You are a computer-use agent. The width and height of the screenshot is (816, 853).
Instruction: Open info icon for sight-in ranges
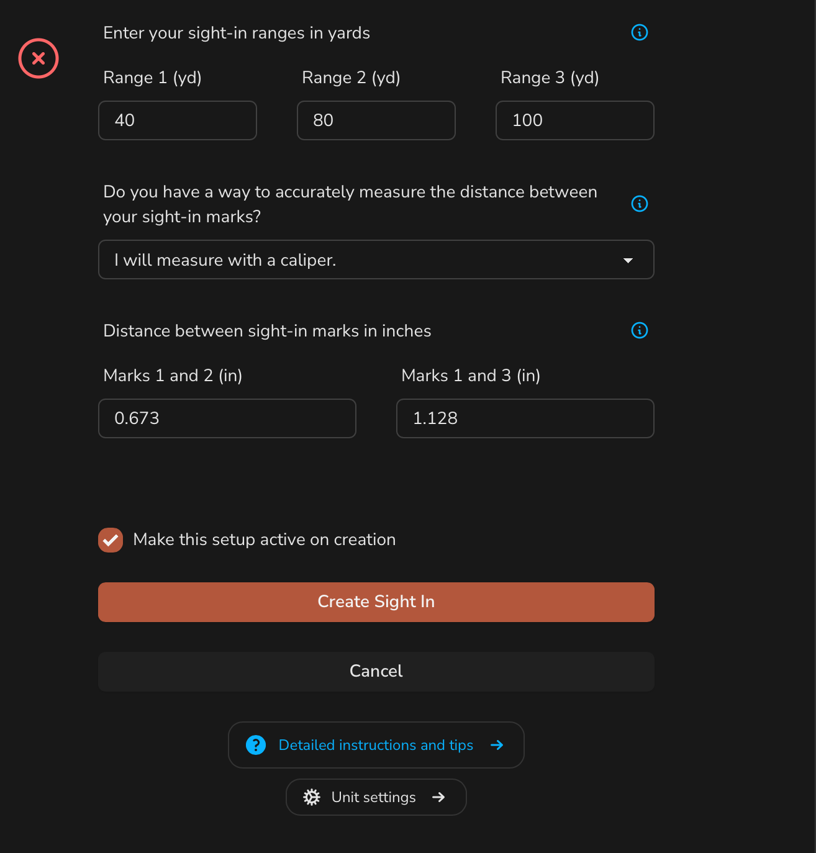pos(640,32)
